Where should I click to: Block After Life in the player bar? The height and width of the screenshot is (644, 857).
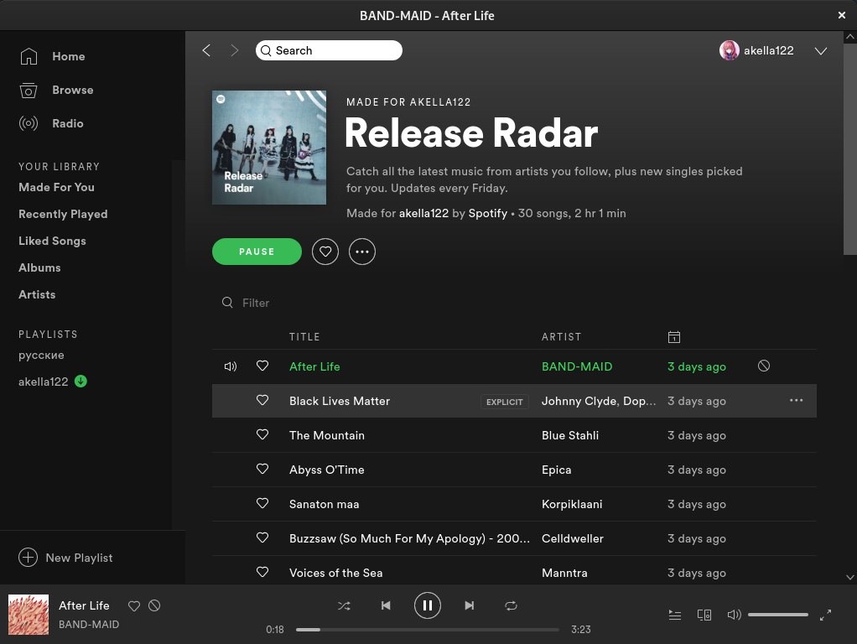[154, 605]
